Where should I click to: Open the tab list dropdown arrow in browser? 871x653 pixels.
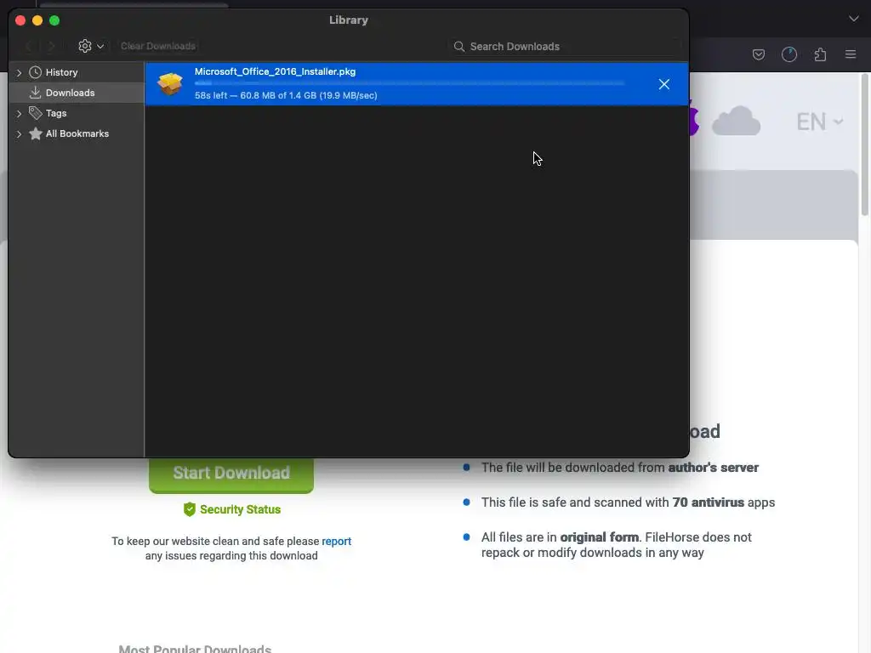[x=854, y=19]
